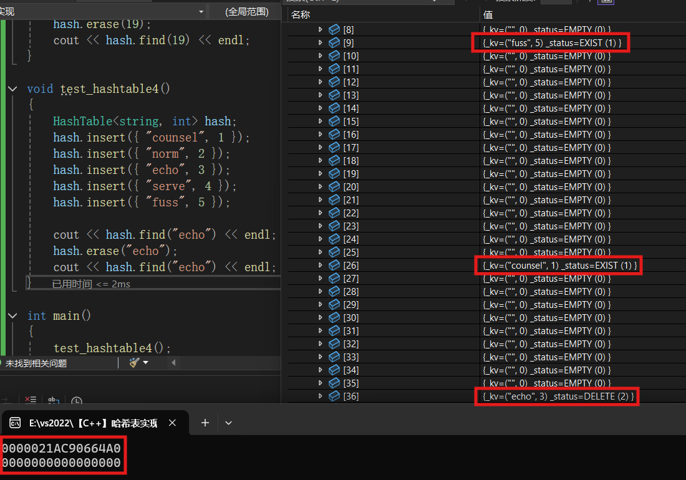The height and width of the screenshot is (480, 686).
Task: Click the variable cube icon beside [9]
Action: click(334, 42)
